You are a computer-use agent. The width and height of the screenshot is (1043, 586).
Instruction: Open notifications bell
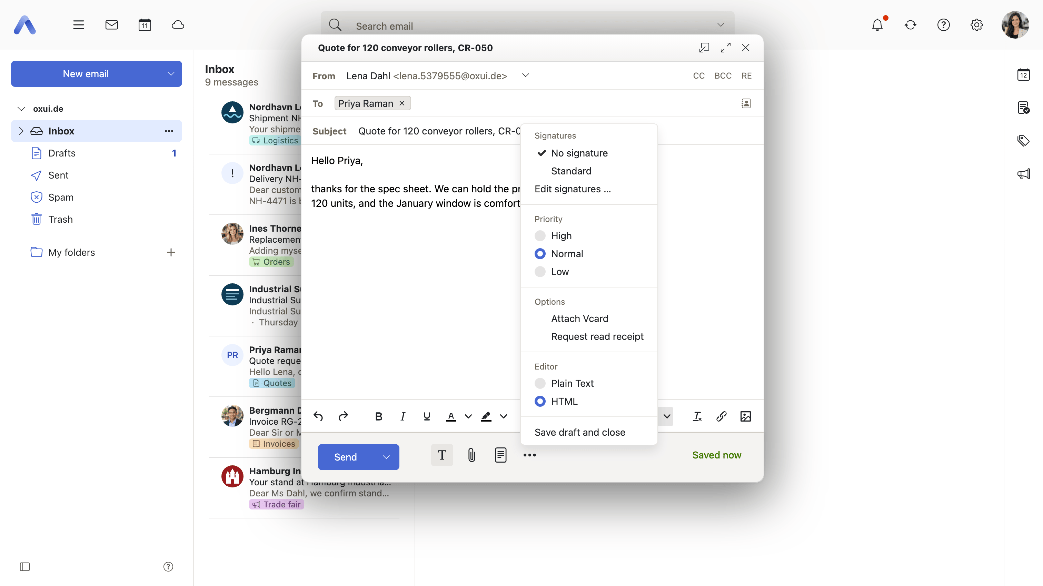tap(877, 25)
